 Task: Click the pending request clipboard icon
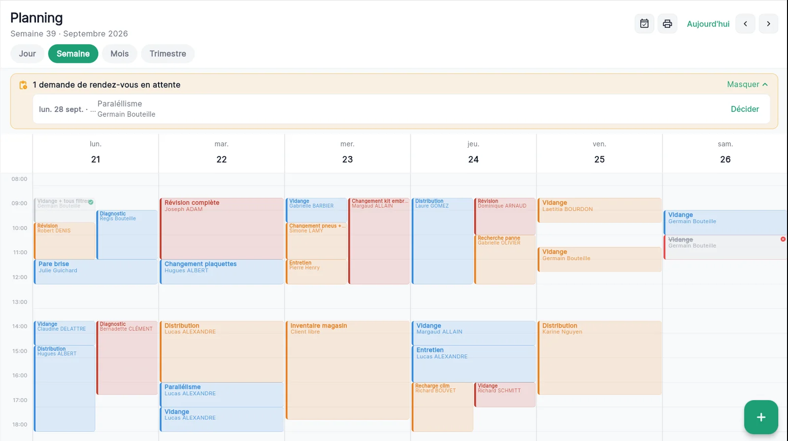tap(23, 85)
